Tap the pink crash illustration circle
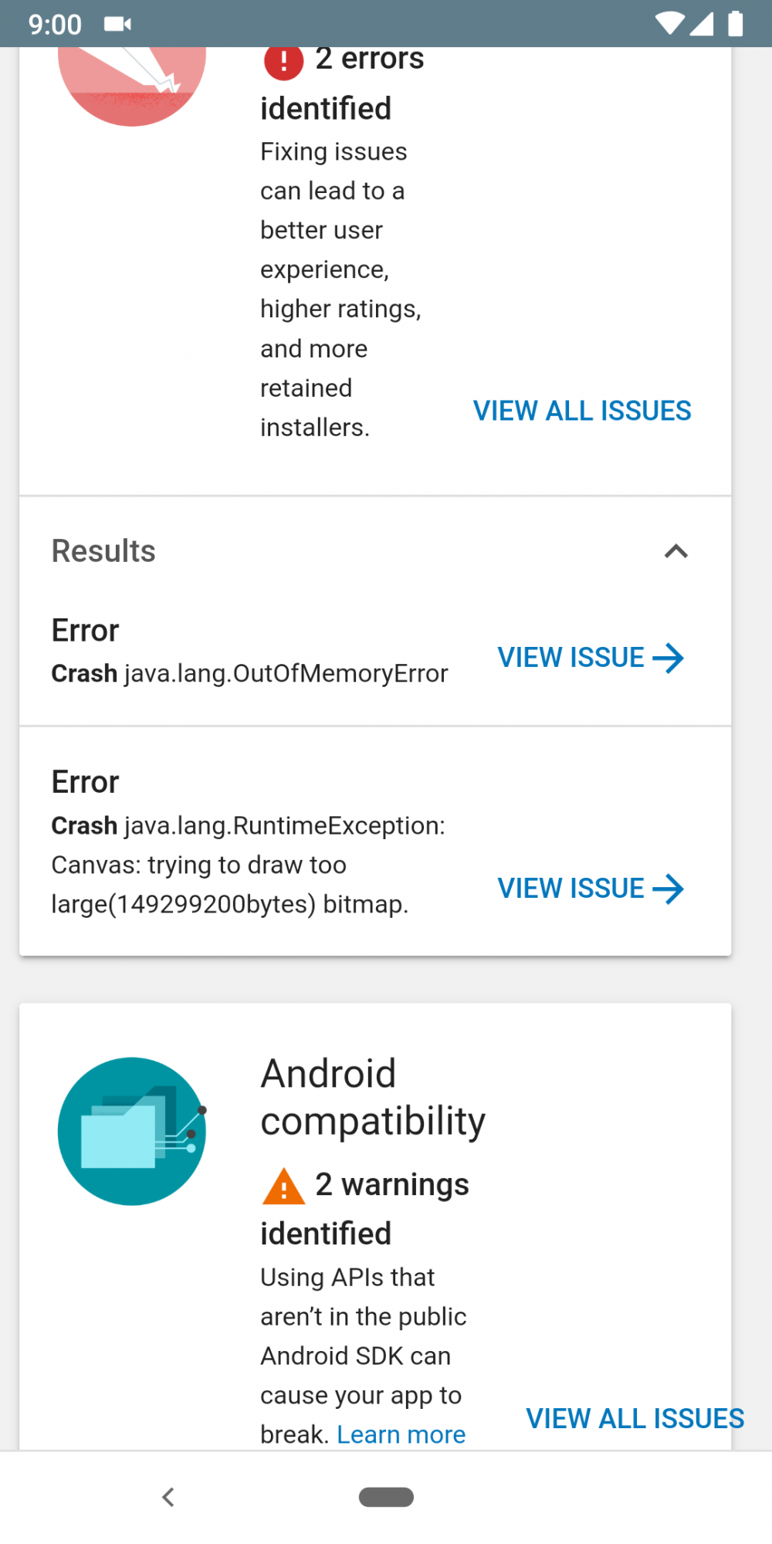The height and width of the screenshot is (1544, 772). click(132, 86)
